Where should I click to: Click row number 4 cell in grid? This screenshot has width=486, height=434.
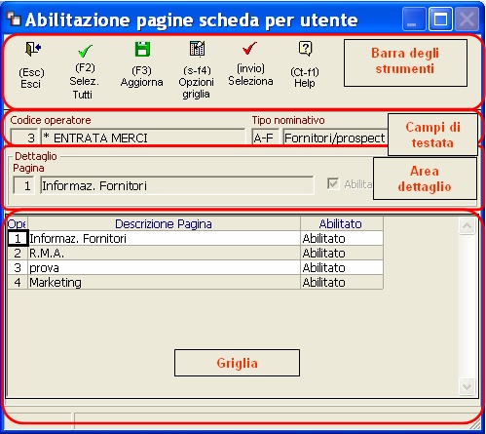point(18,282)
